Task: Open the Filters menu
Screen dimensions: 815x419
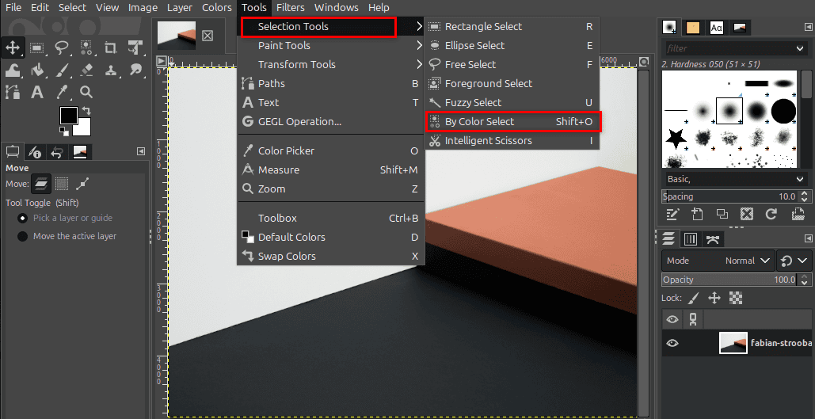Action: (291, 7)
